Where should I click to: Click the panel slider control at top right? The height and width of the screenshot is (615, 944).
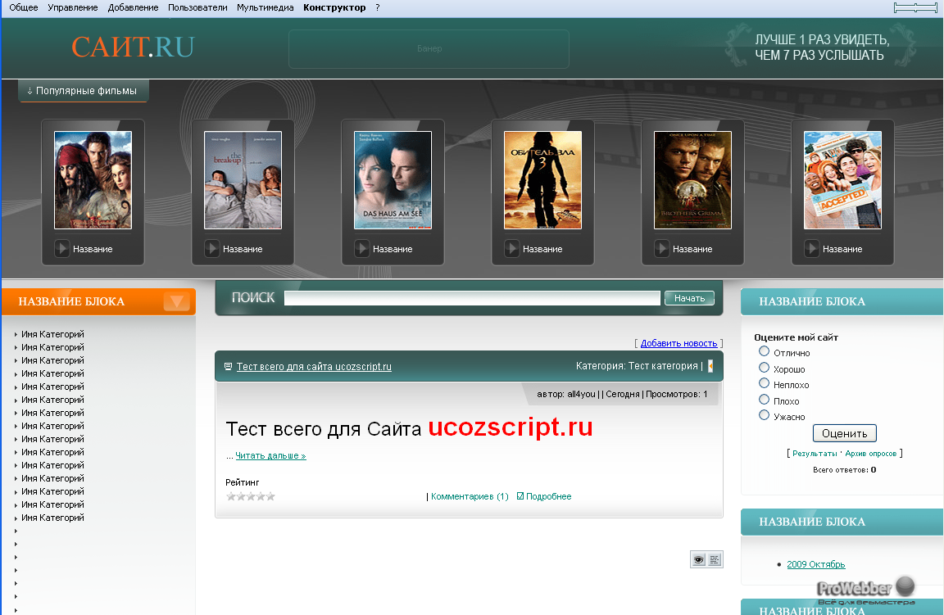coord(915,8)
